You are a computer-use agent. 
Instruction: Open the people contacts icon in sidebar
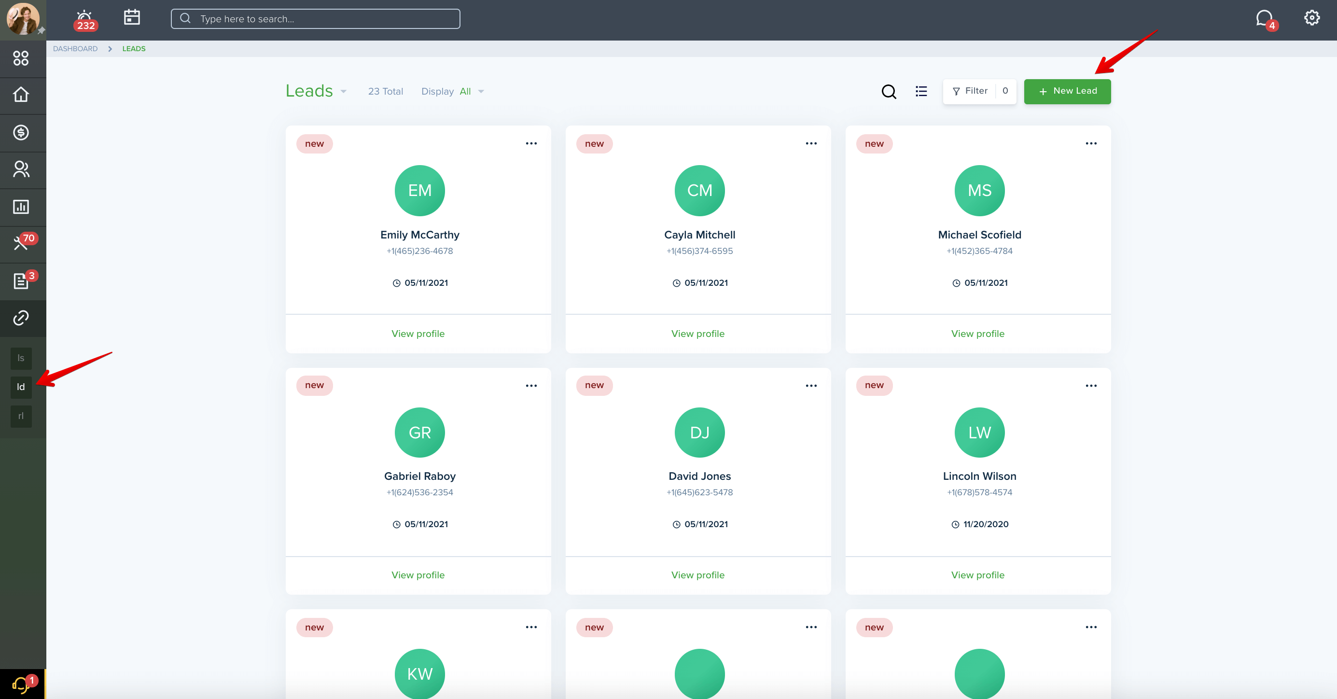click(21, 169)
